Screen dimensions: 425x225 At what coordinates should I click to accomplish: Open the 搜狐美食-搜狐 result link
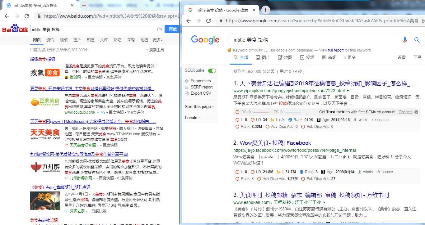[x=43, y=59]
